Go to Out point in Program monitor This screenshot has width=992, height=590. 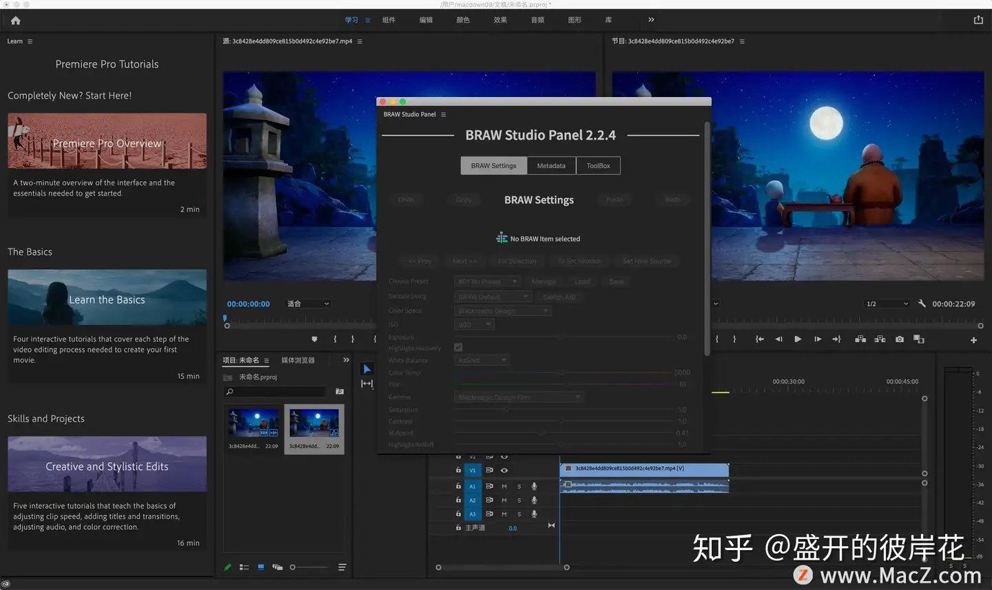(x=836, y=339)
